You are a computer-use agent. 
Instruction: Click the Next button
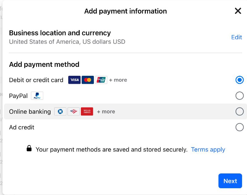(230, 181)
